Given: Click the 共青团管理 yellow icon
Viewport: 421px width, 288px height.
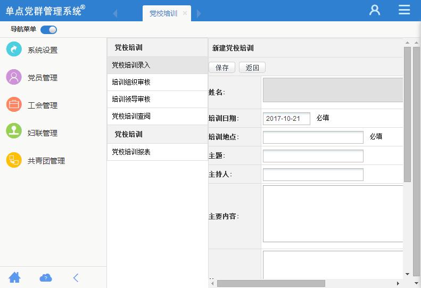Looking at the screenshot, I should point(14,160).
